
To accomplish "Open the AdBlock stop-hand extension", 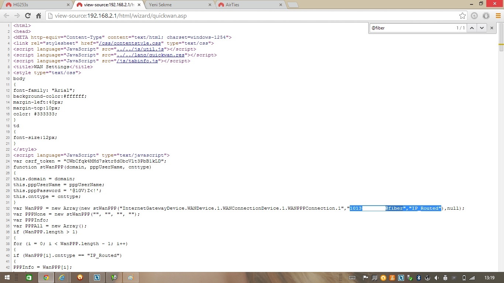I will pyautogui.click(x=486, y=16).
